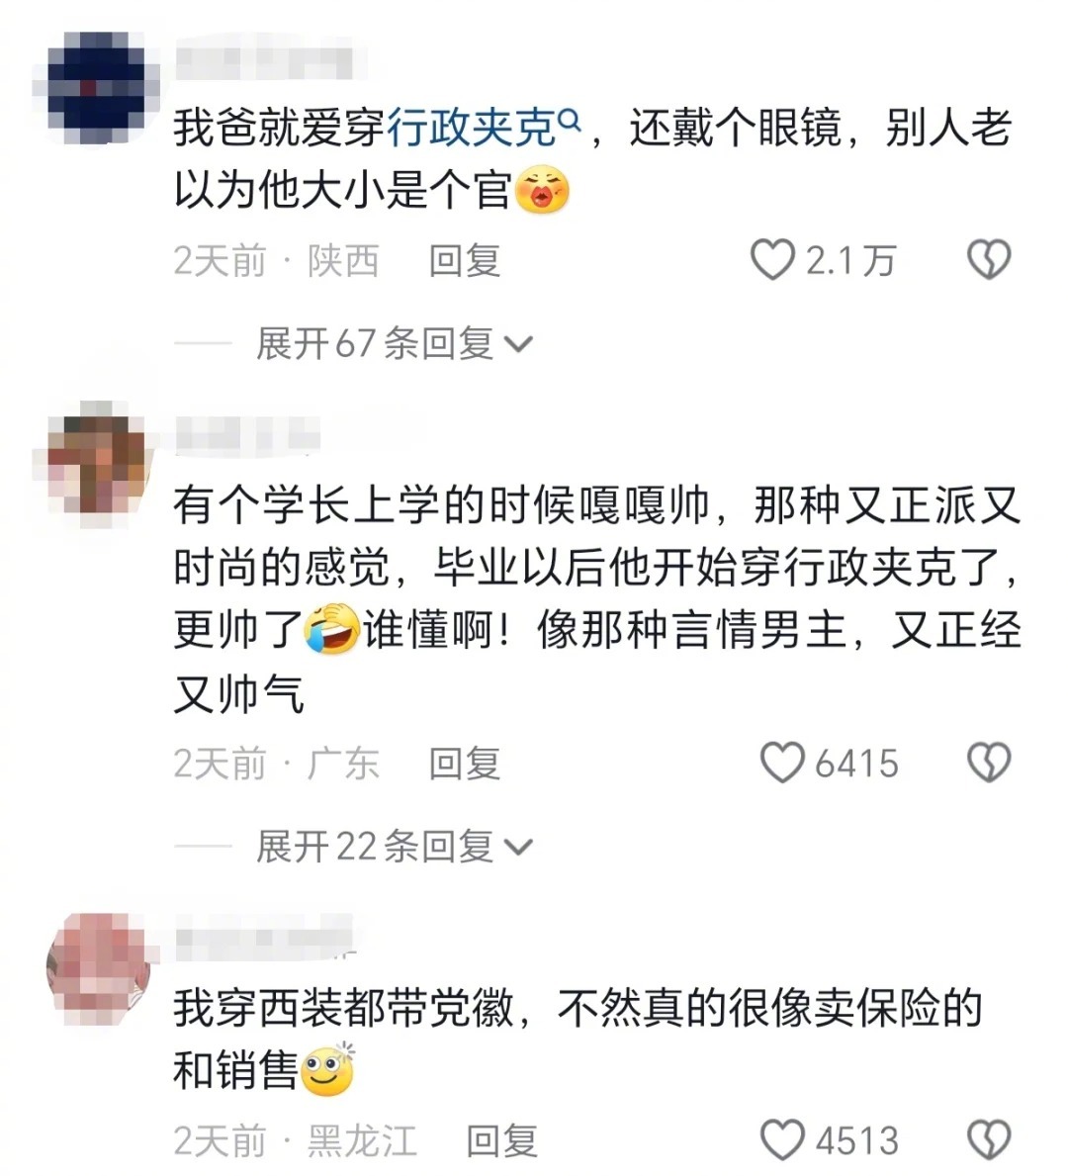The width and height of the screenshot is (1068, 1176).
Task: Reply to the Heilongjiang comment
Action: (x=501, y=1140)
